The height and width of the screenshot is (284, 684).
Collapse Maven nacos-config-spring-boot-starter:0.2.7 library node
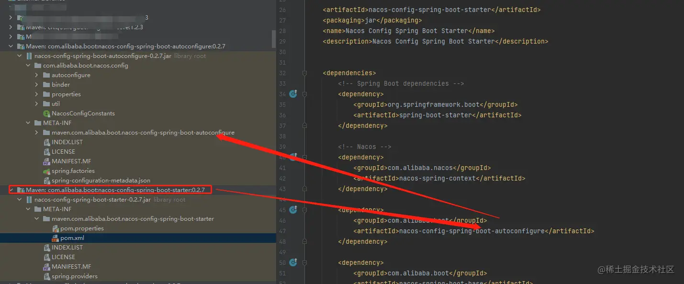(11, 190)
